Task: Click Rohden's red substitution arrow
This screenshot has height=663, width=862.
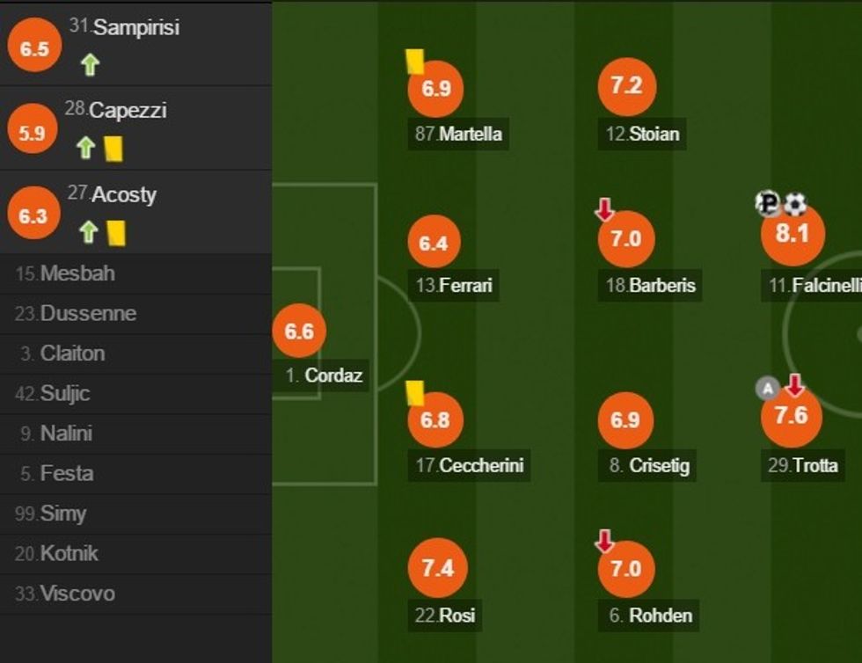Action: coord(604,541)
